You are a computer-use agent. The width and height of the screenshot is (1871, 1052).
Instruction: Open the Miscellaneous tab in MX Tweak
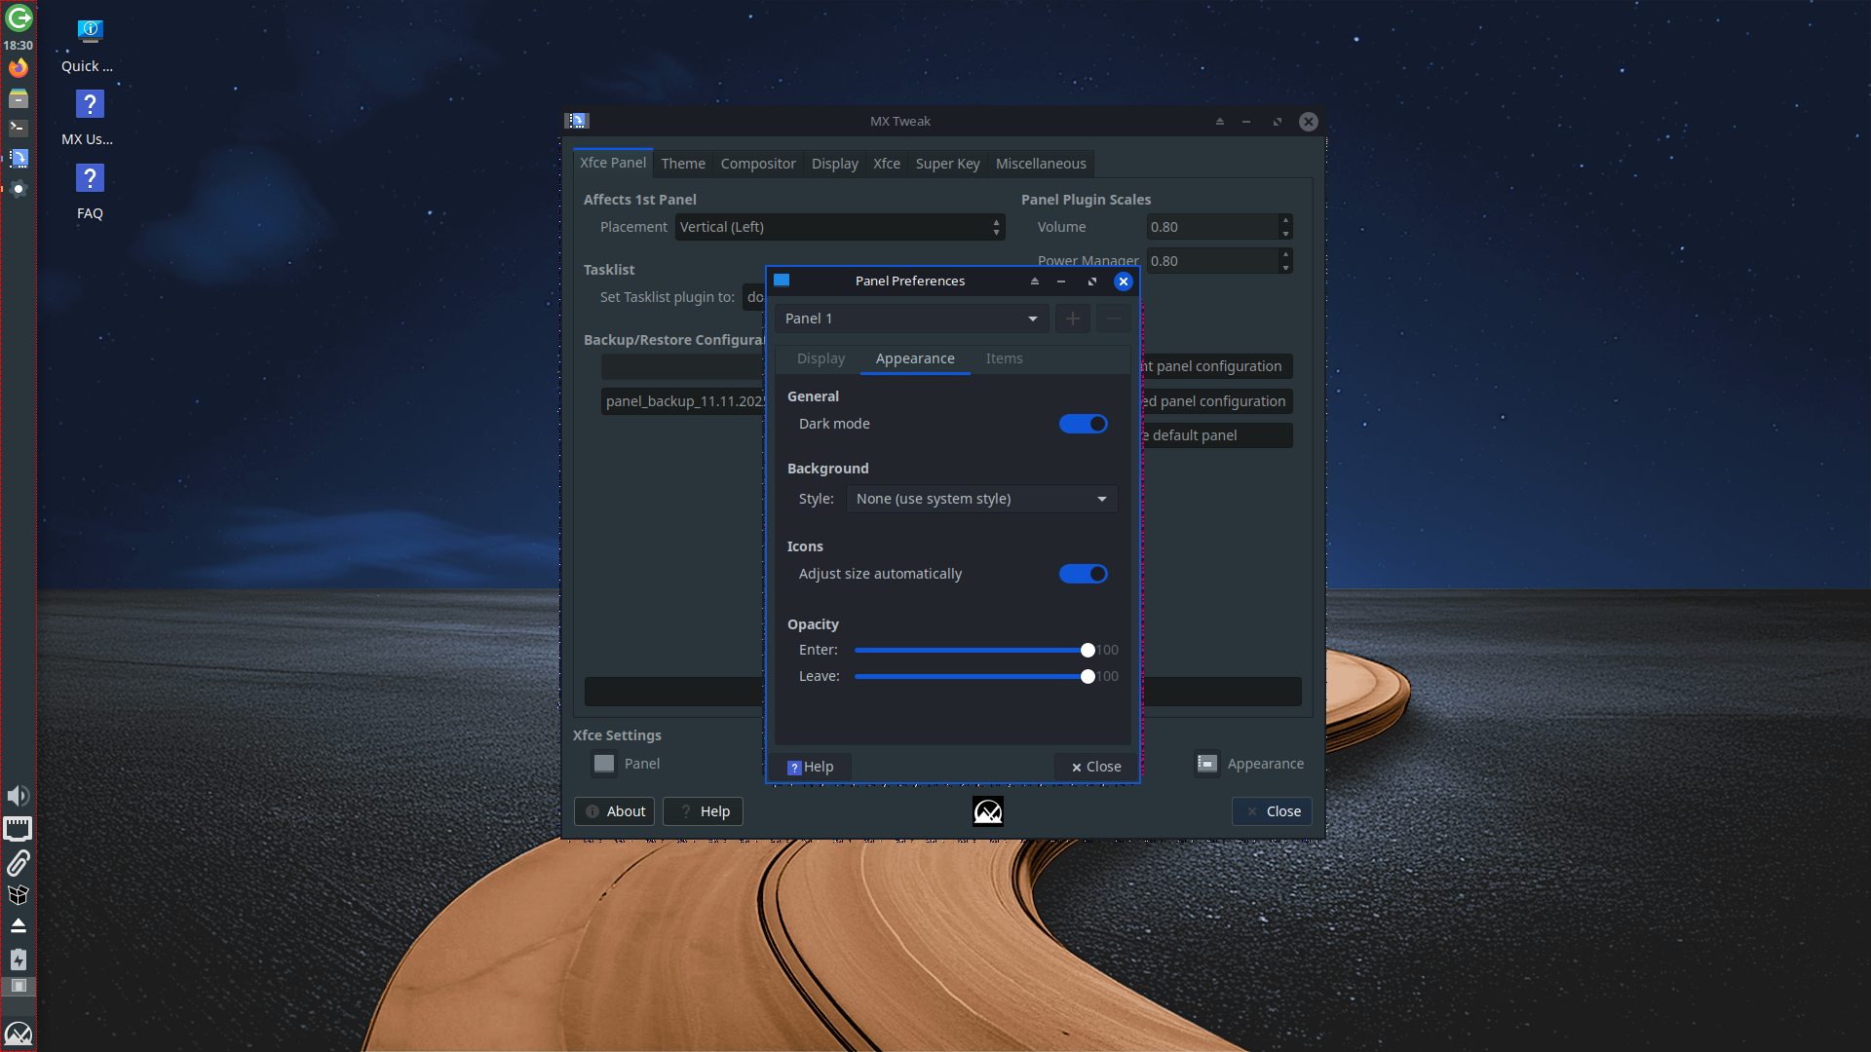point(1041,164)
